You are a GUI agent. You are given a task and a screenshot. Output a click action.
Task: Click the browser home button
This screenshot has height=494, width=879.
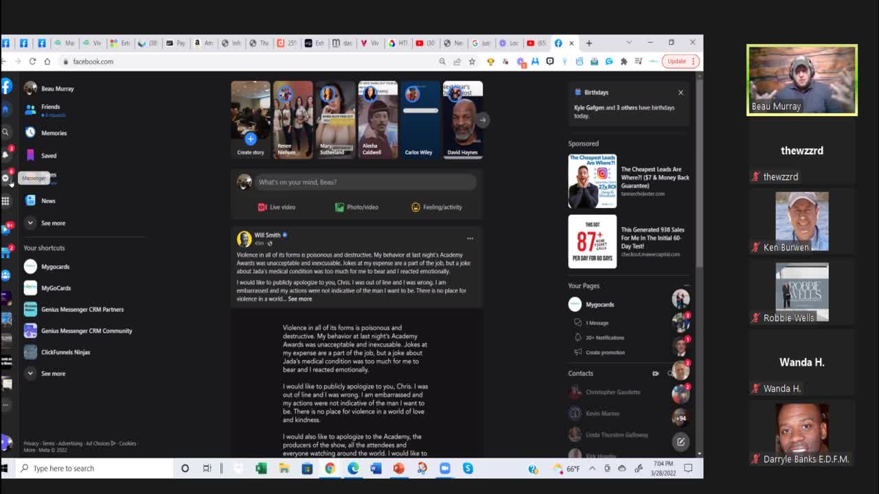(x=47, y=62)
